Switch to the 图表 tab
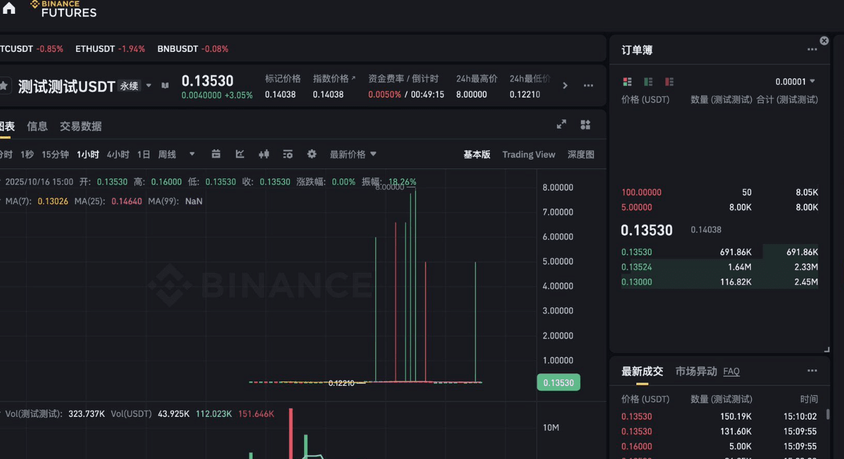This screenshot has height=459, width=844. point(7,126)
